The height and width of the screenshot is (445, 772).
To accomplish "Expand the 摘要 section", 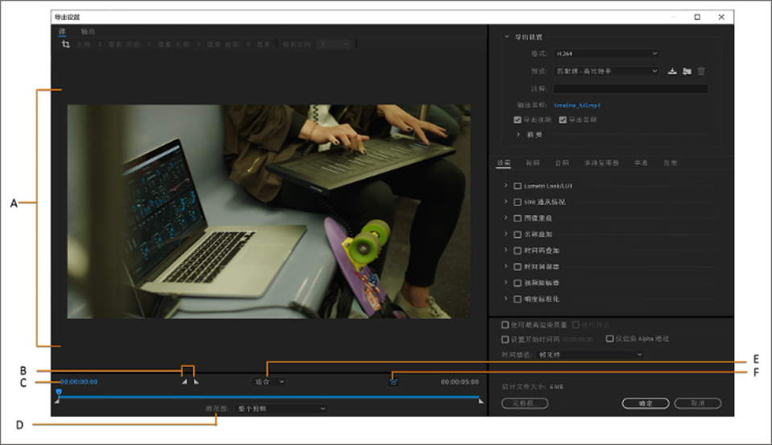I will [519, 134].
